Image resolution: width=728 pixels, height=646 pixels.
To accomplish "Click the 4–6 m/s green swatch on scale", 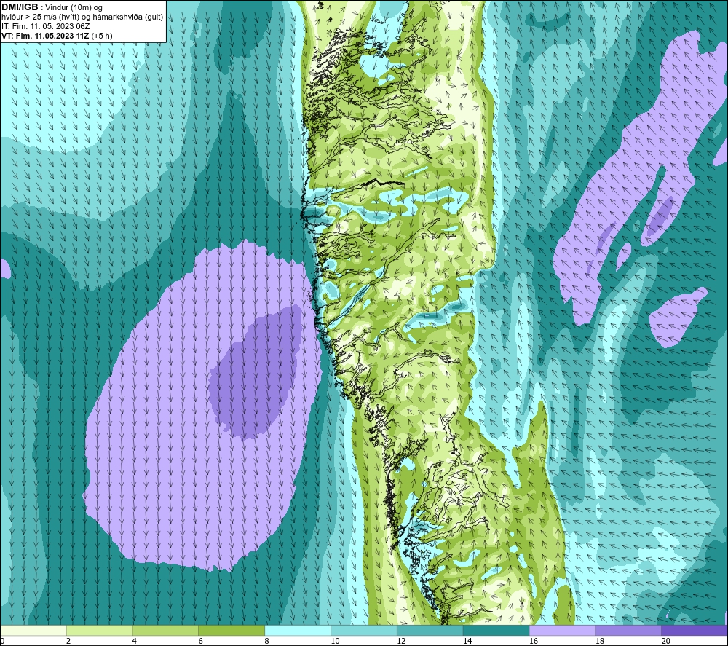I will coord(165,630).
